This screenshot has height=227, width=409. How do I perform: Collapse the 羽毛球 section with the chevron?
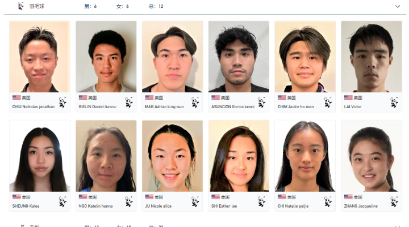point(398,6)
